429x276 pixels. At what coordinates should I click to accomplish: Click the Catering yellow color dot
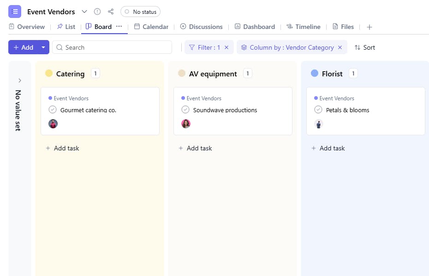tap(49, 74)
